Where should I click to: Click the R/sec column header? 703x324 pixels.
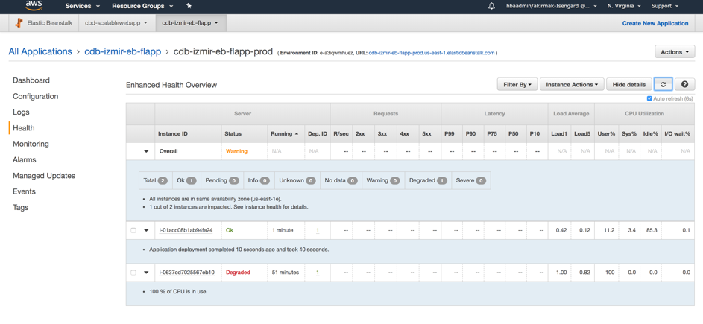click(341, 133)
